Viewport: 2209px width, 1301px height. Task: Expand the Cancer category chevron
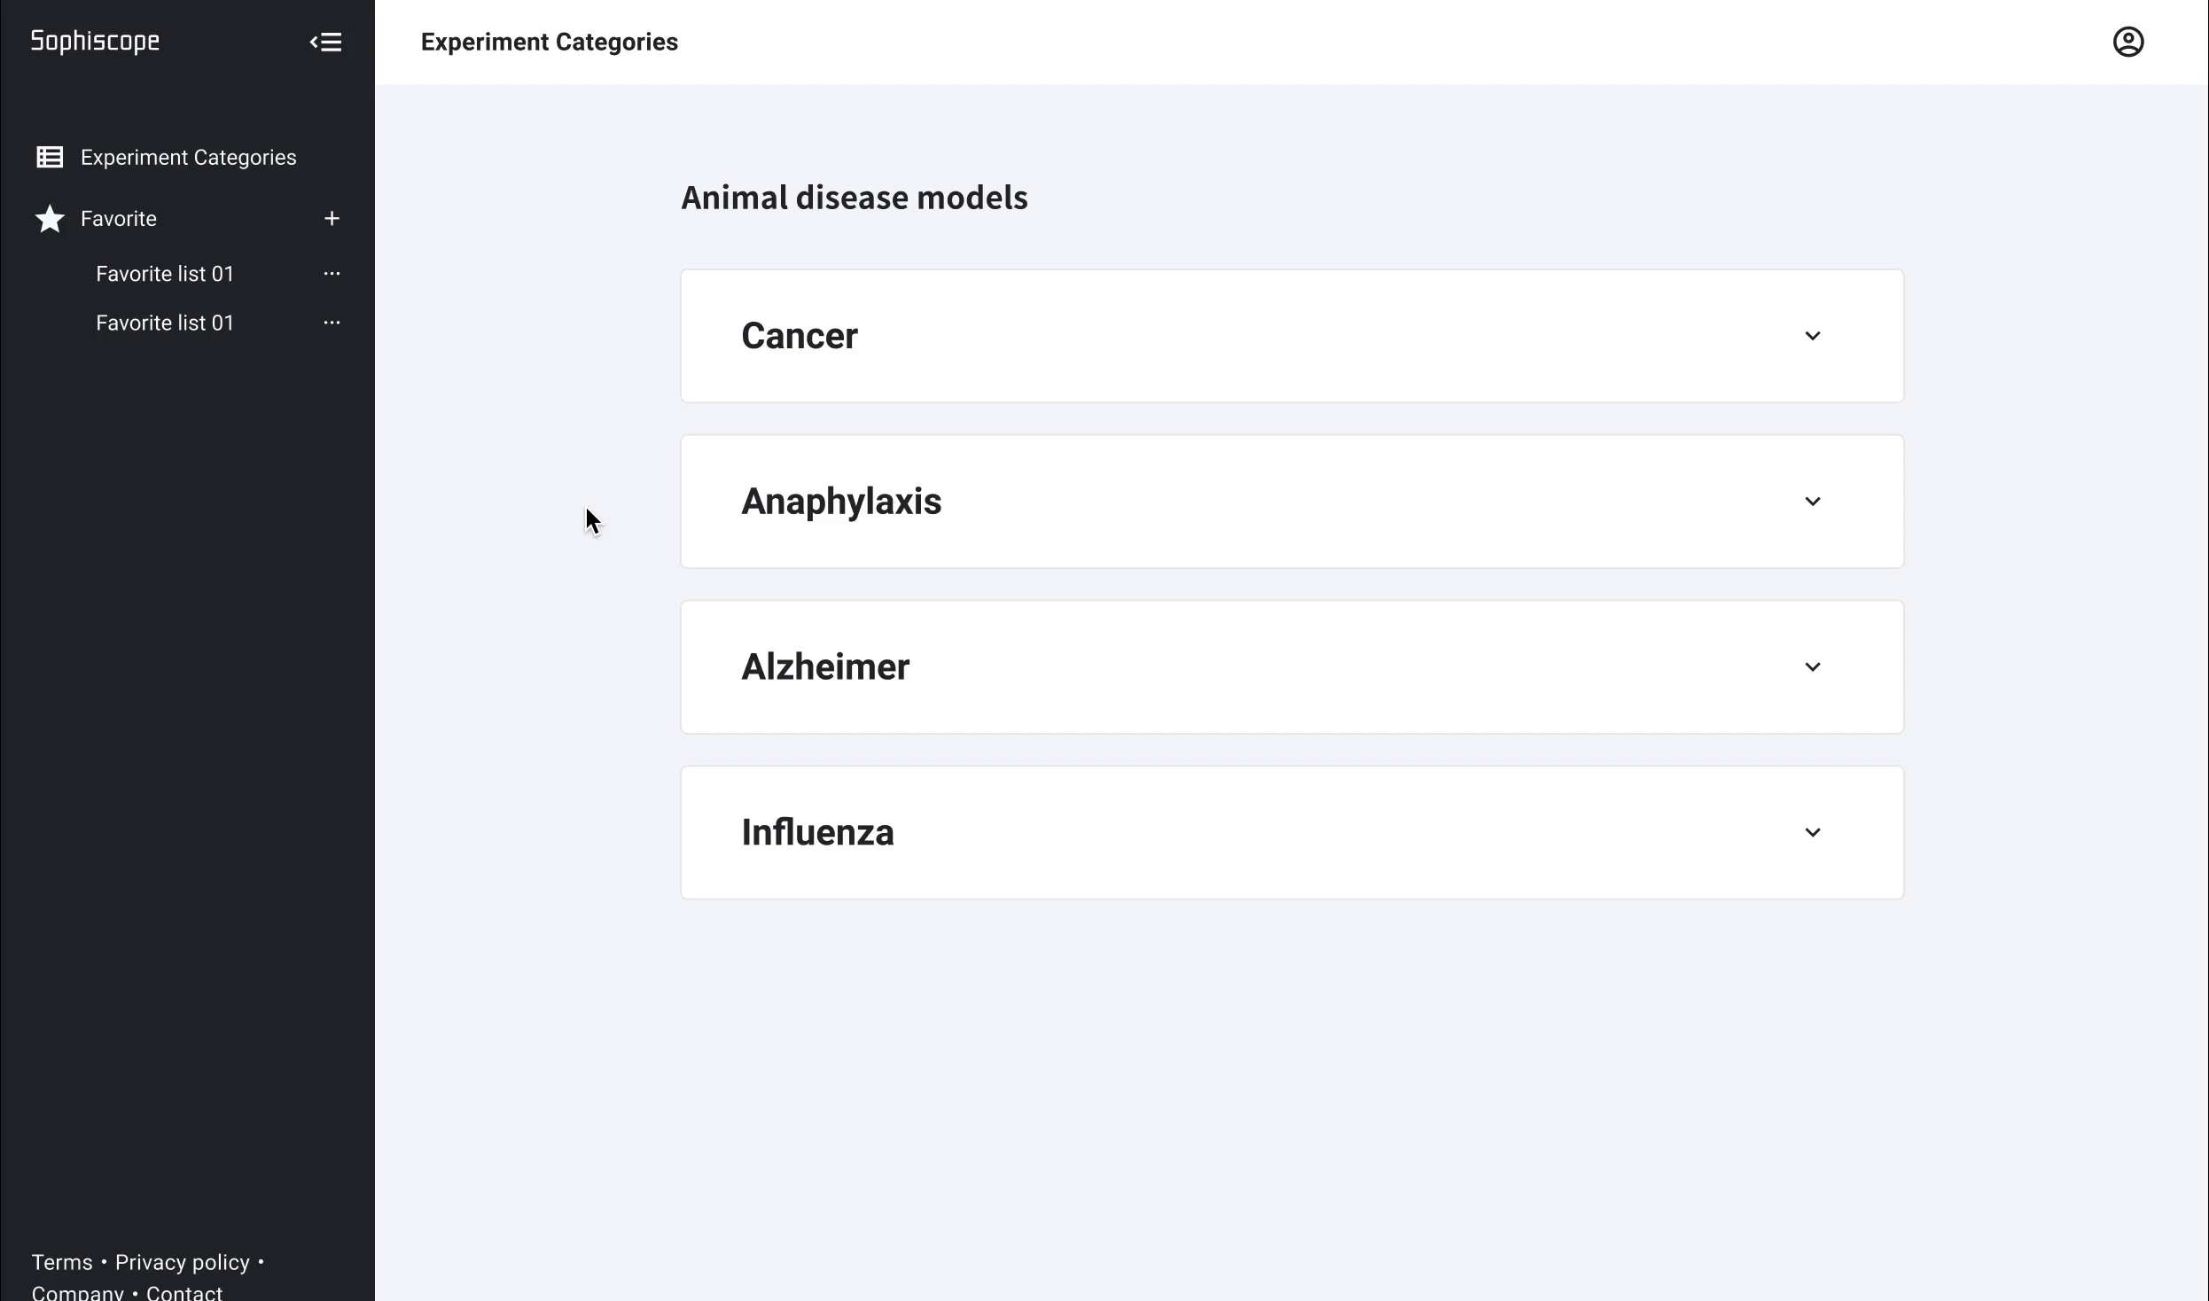(x=1812, y=336)
